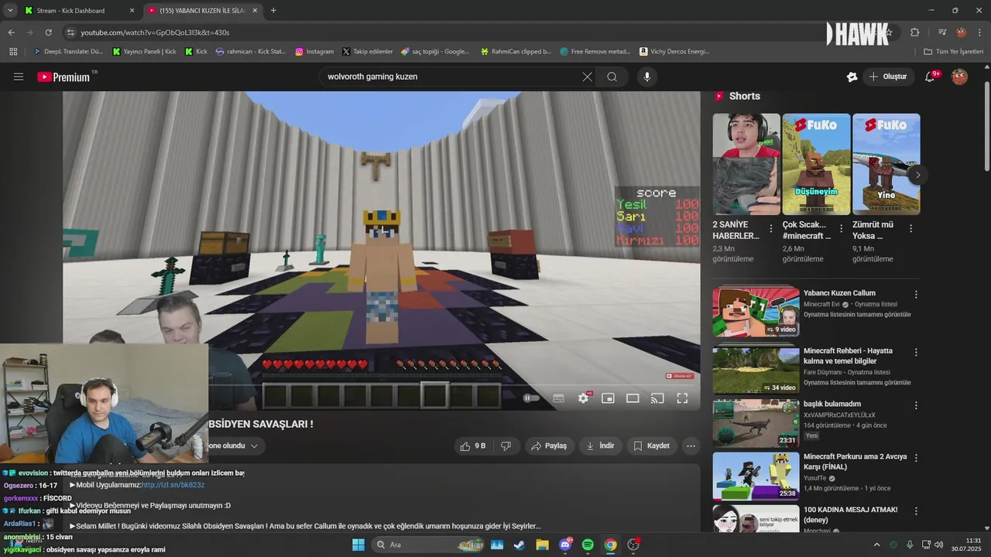Click the YouTube search text field
991x557 pixels.
click(x=450, y=77)
